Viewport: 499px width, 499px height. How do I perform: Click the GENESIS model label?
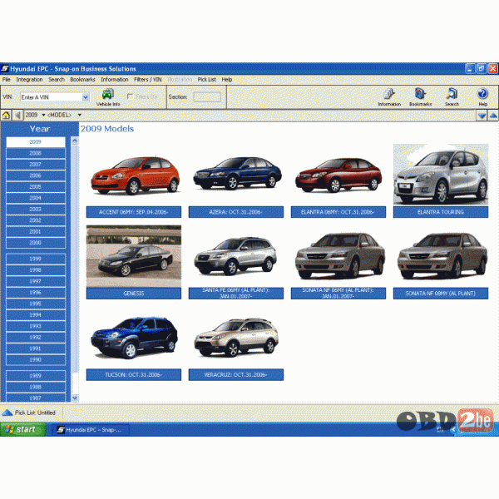pyautogui.click(x=134, y=294)
